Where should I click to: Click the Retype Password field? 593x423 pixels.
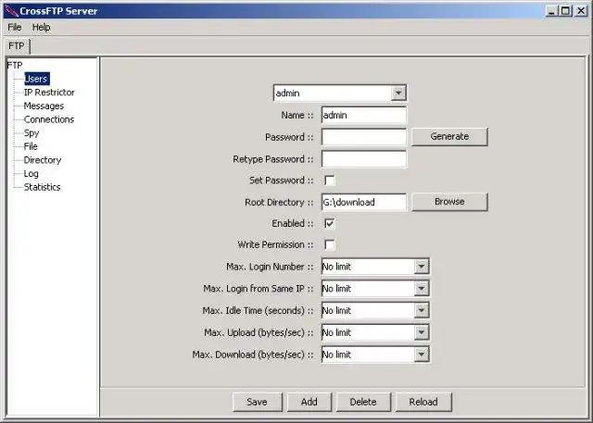tap(364, 159)
